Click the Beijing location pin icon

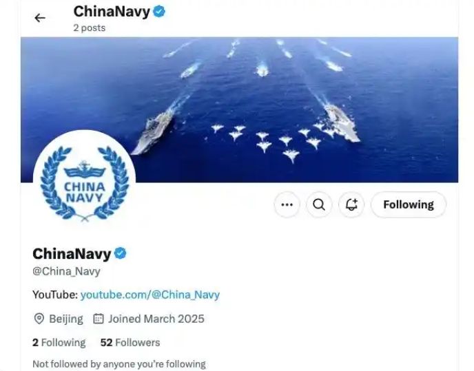(x=39, y=319)
